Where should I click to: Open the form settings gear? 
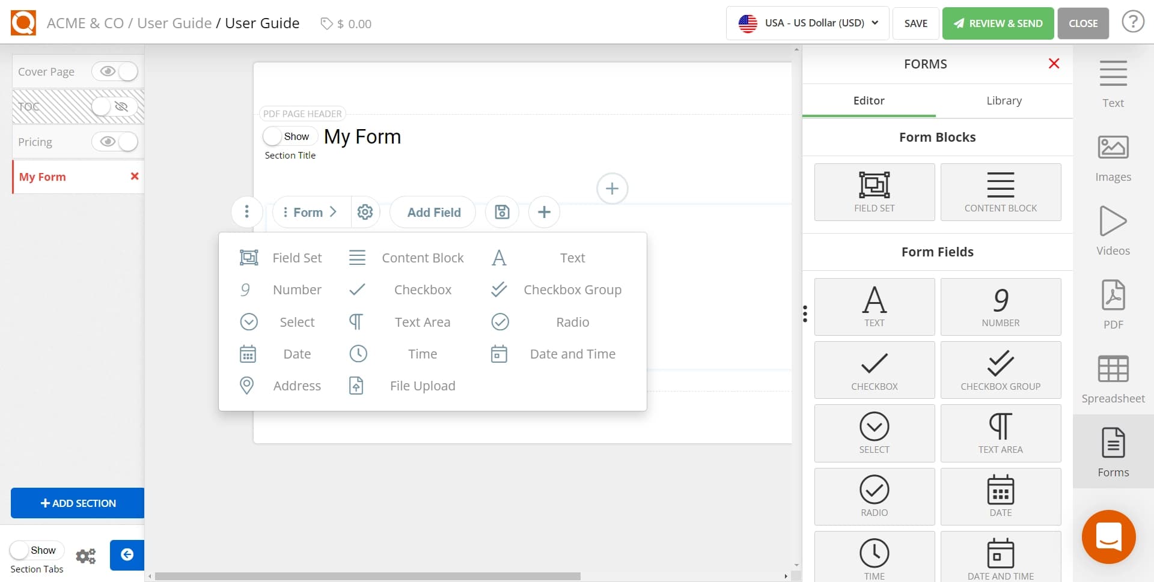pyautogui.click(x=365, y=212)
